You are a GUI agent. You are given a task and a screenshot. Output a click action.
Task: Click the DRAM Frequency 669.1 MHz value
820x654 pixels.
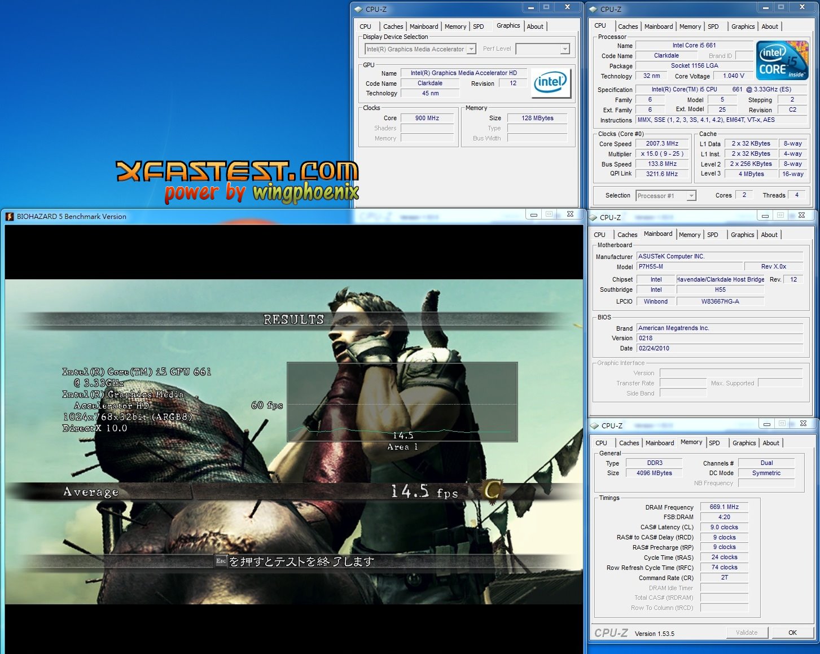coord(724,507)
